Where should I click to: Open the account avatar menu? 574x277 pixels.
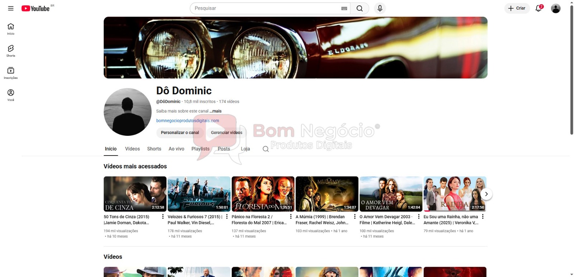555,8
